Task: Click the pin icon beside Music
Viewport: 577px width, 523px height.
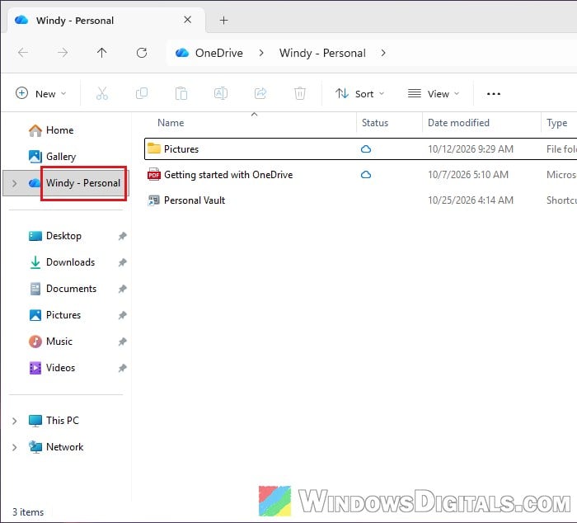Action: (123, 342)
